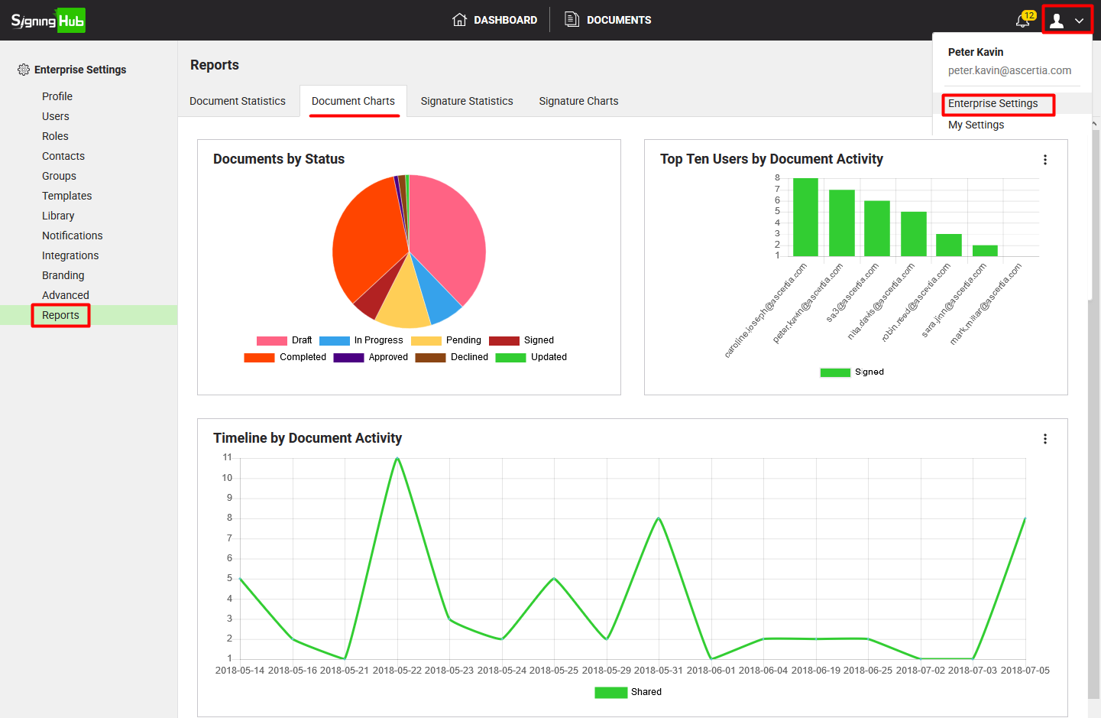1101x718 pixels.
Task: Open Top Ten Users chart options menu
Action: (x=1045, y=160)
